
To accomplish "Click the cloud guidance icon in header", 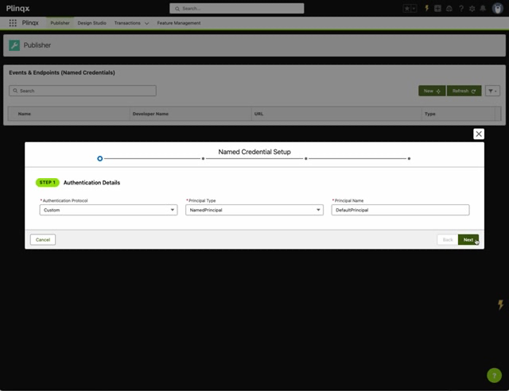I will click(449, 9).
